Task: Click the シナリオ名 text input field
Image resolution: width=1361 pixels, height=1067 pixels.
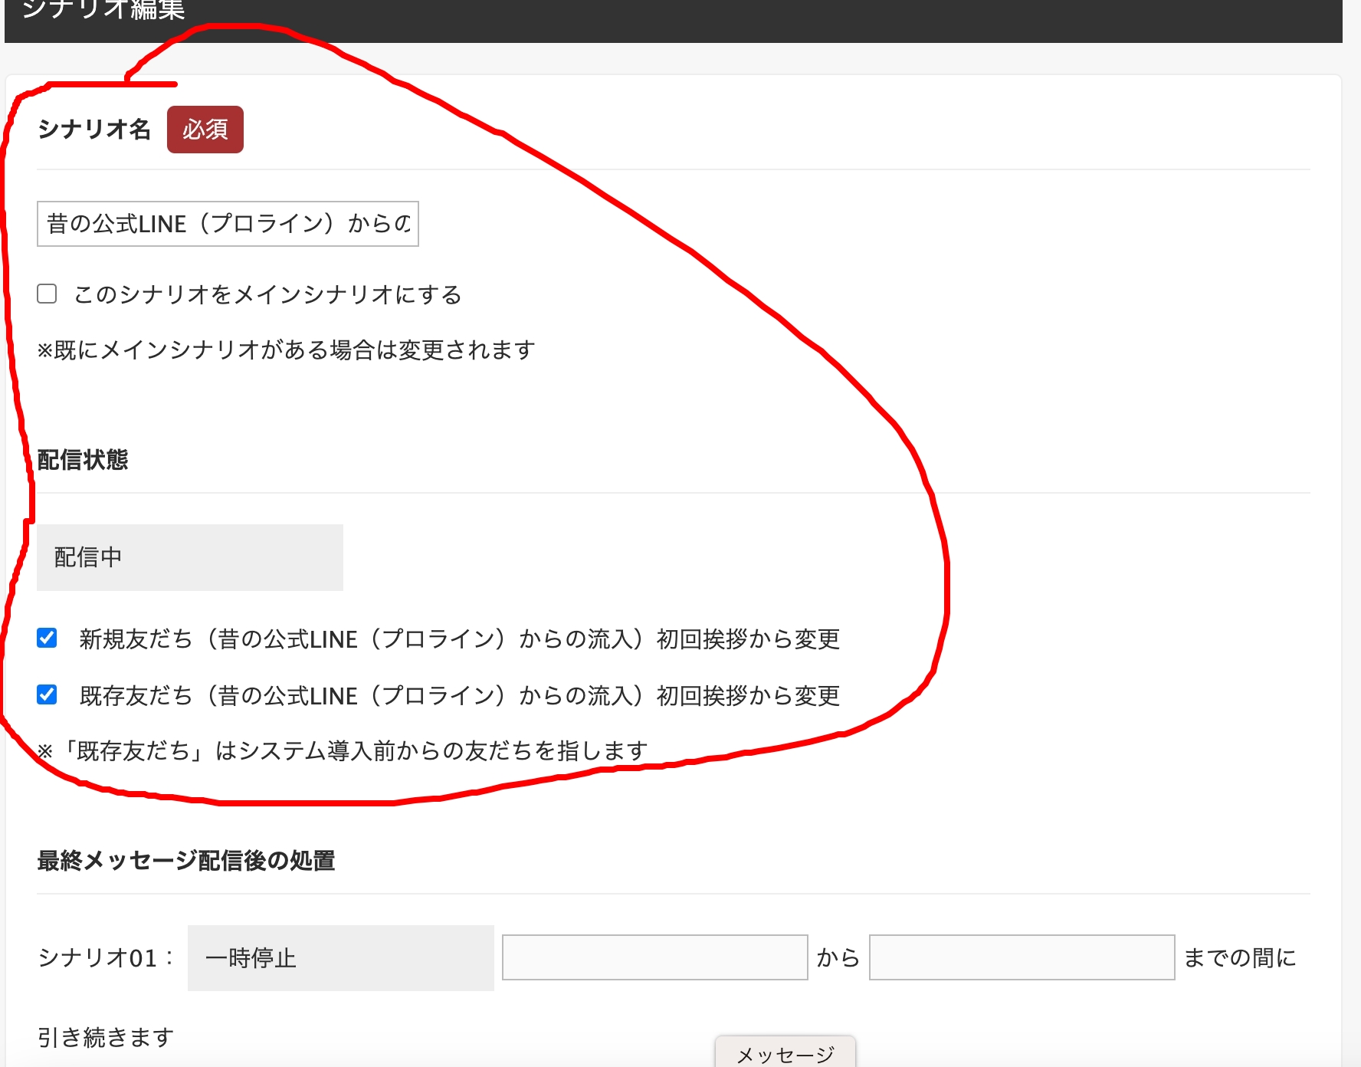Action: (x=228, y=224)
